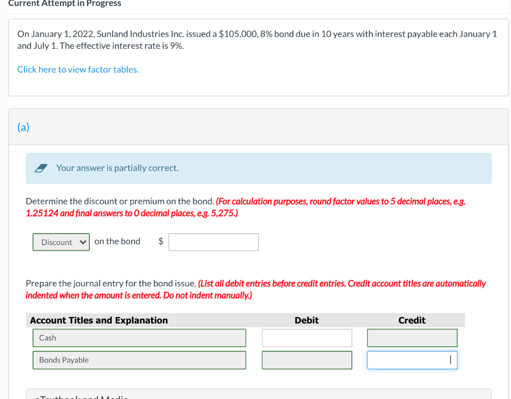Click the debit field for Bonds Payable
The width and height of the screenshot is (511, 399).
point(306,360)
